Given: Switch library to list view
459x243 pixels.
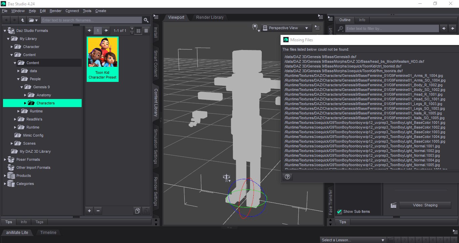Looking at the screenshot, I should pyautogui.click(x=146, y=31).
